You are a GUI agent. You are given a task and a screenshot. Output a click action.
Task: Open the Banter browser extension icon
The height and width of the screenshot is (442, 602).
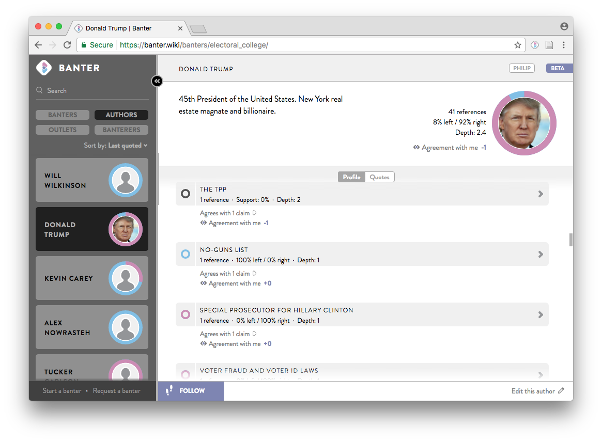pyautogui.click(x=535, y=45)
